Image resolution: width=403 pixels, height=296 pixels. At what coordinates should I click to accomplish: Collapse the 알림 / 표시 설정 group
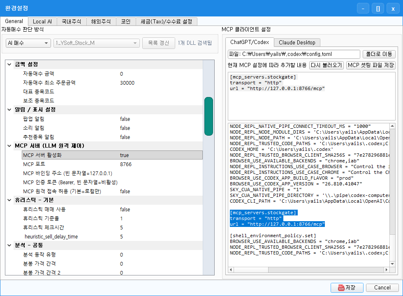[9, 109]
